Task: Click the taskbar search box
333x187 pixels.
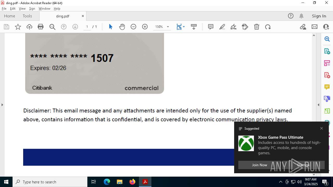Action: [50, 182]
